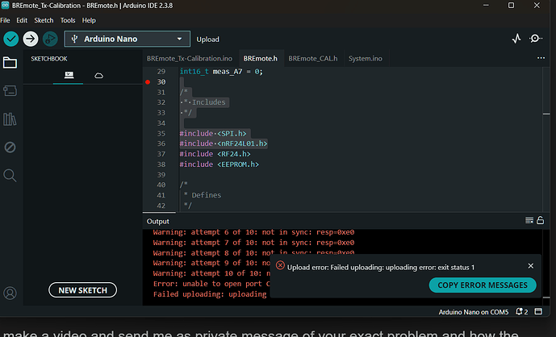Open the Sketchbook folder sidebar icon
This screenshot has height=337, width=556.
point(10,63)
